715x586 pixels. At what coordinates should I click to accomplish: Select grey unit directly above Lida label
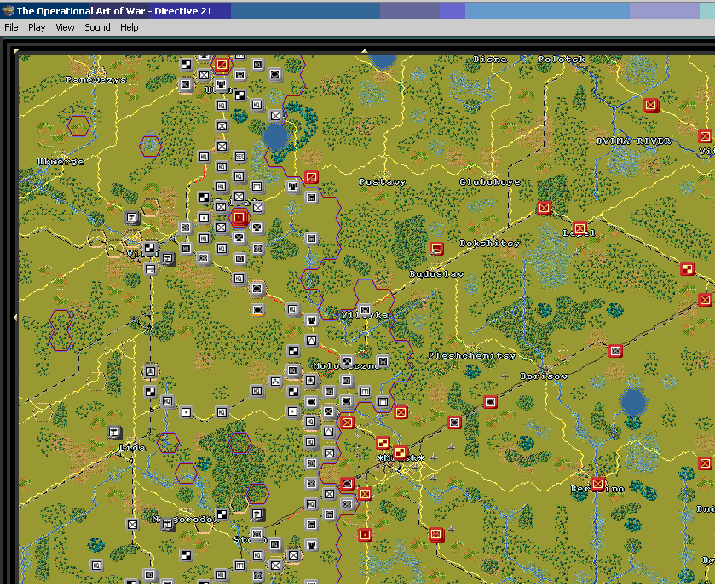(x=114, y=432)
